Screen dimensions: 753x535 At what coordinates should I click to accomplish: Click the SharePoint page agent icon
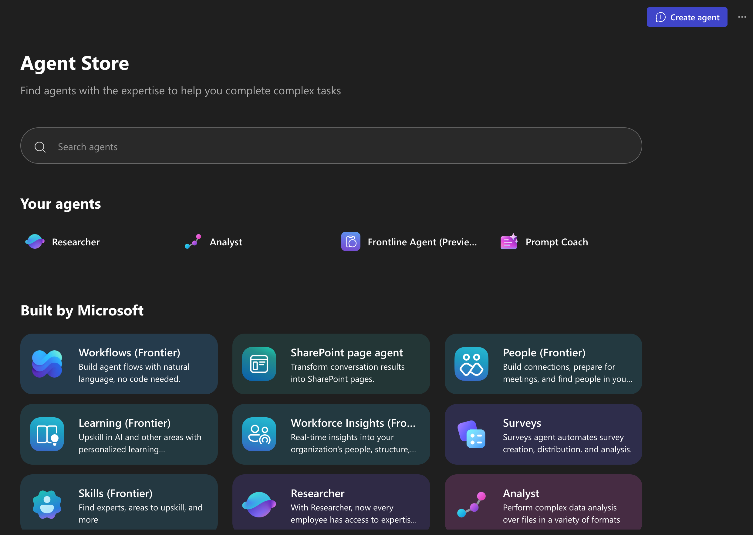(x=259, y=364)
